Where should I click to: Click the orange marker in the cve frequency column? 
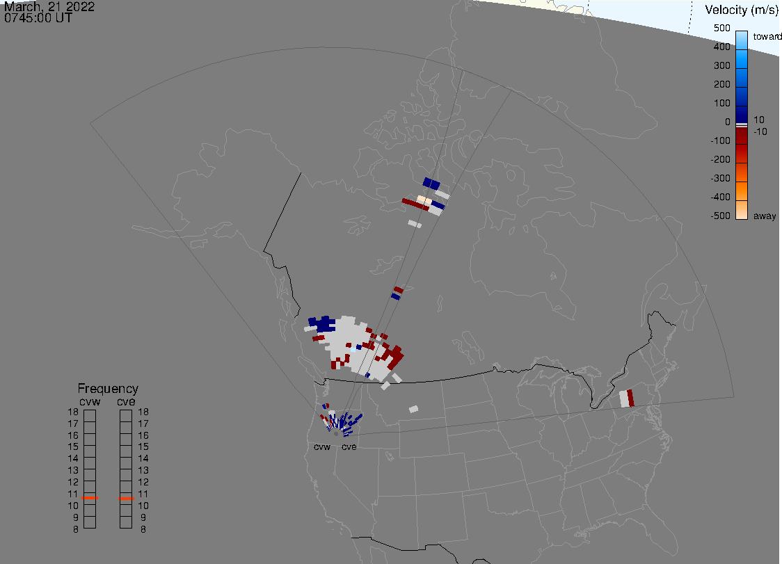(126, 498)
